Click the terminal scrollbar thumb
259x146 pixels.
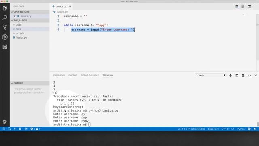click(x=258, y=124)
